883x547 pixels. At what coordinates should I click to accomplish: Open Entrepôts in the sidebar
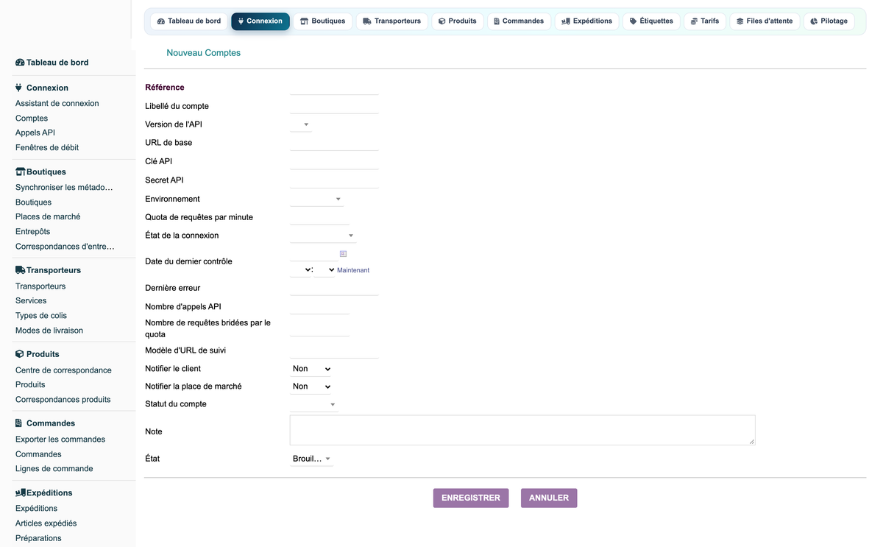coord(33,232)
